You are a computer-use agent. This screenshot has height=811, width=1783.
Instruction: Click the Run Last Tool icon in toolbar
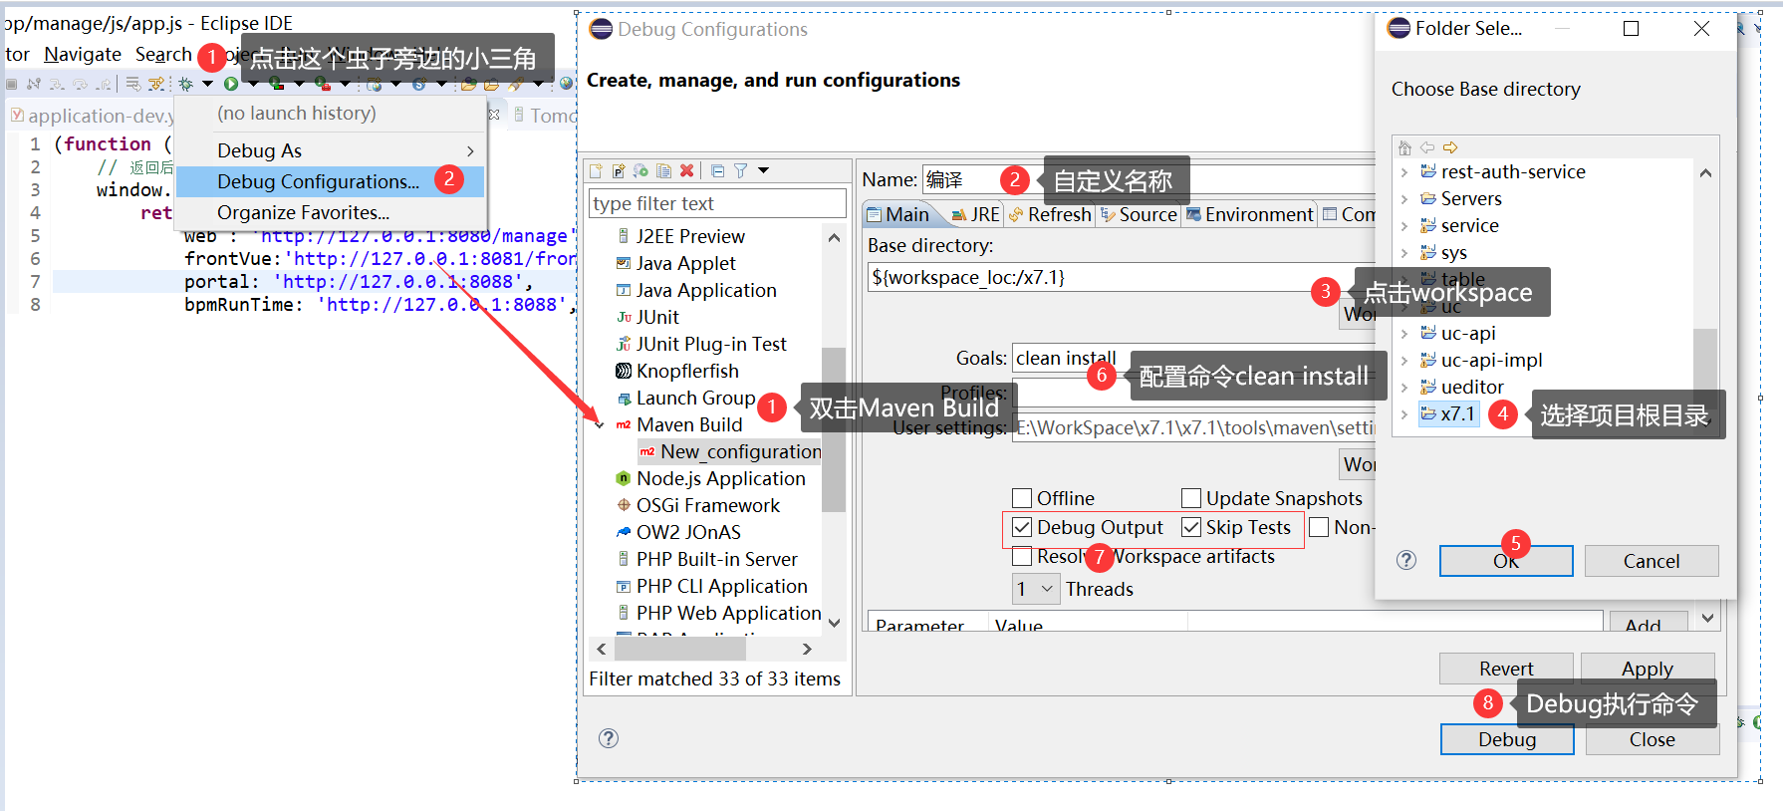pos(322,85)
